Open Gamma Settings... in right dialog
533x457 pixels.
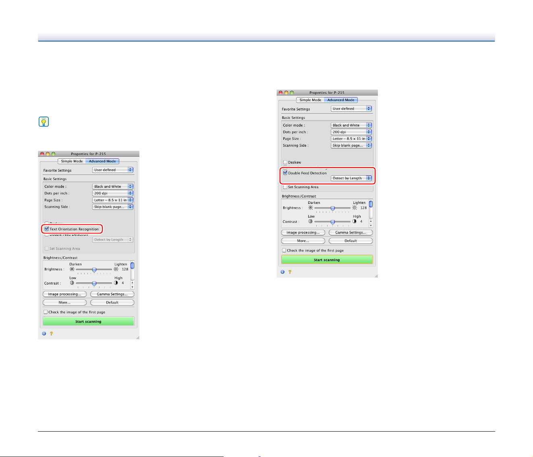click(351, 233)
